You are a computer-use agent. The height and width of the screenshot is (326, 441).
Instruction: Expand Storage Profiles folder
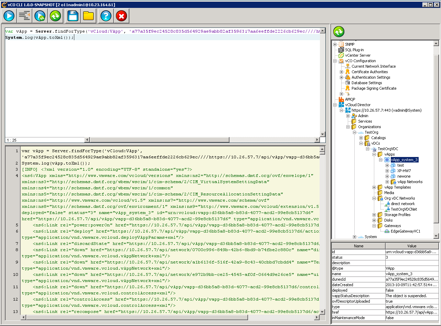coord(374,215)
